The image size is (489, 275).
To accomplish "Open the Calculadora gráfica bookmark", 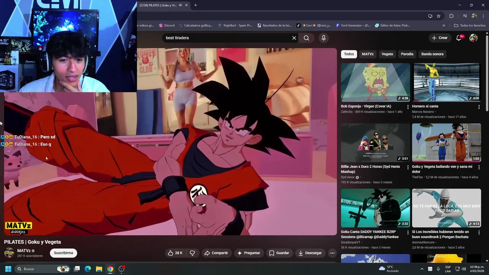I will (x=195, y=26).
